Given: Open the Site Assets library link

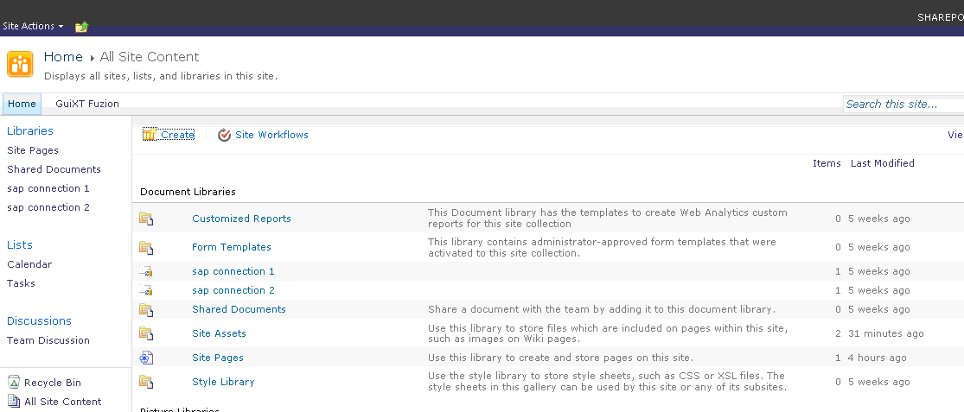Looking at the screenshot, I should (x=220, y=333).
